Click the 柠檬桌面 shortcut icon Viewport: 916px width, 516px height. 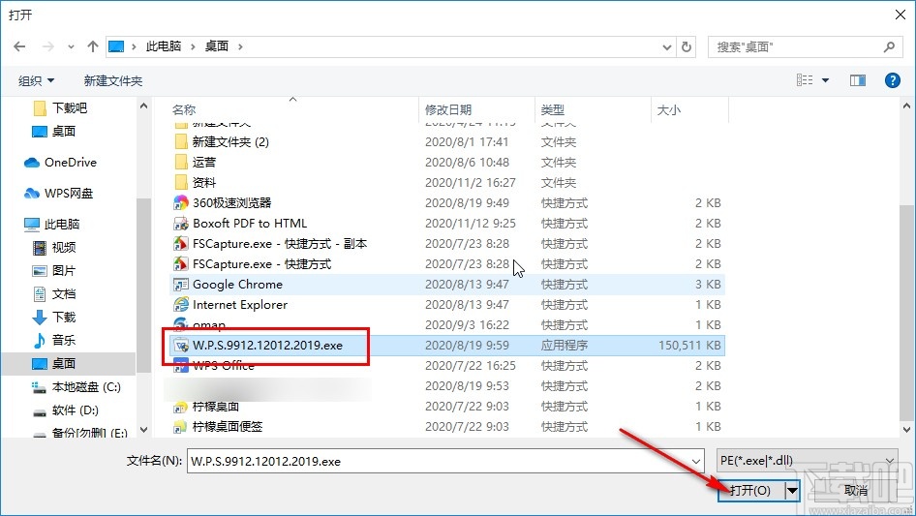[x=180, y=407]
